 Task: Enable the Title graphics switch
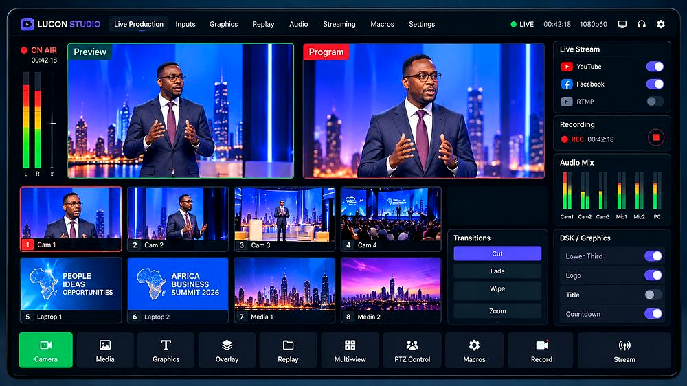coord(653,295)
